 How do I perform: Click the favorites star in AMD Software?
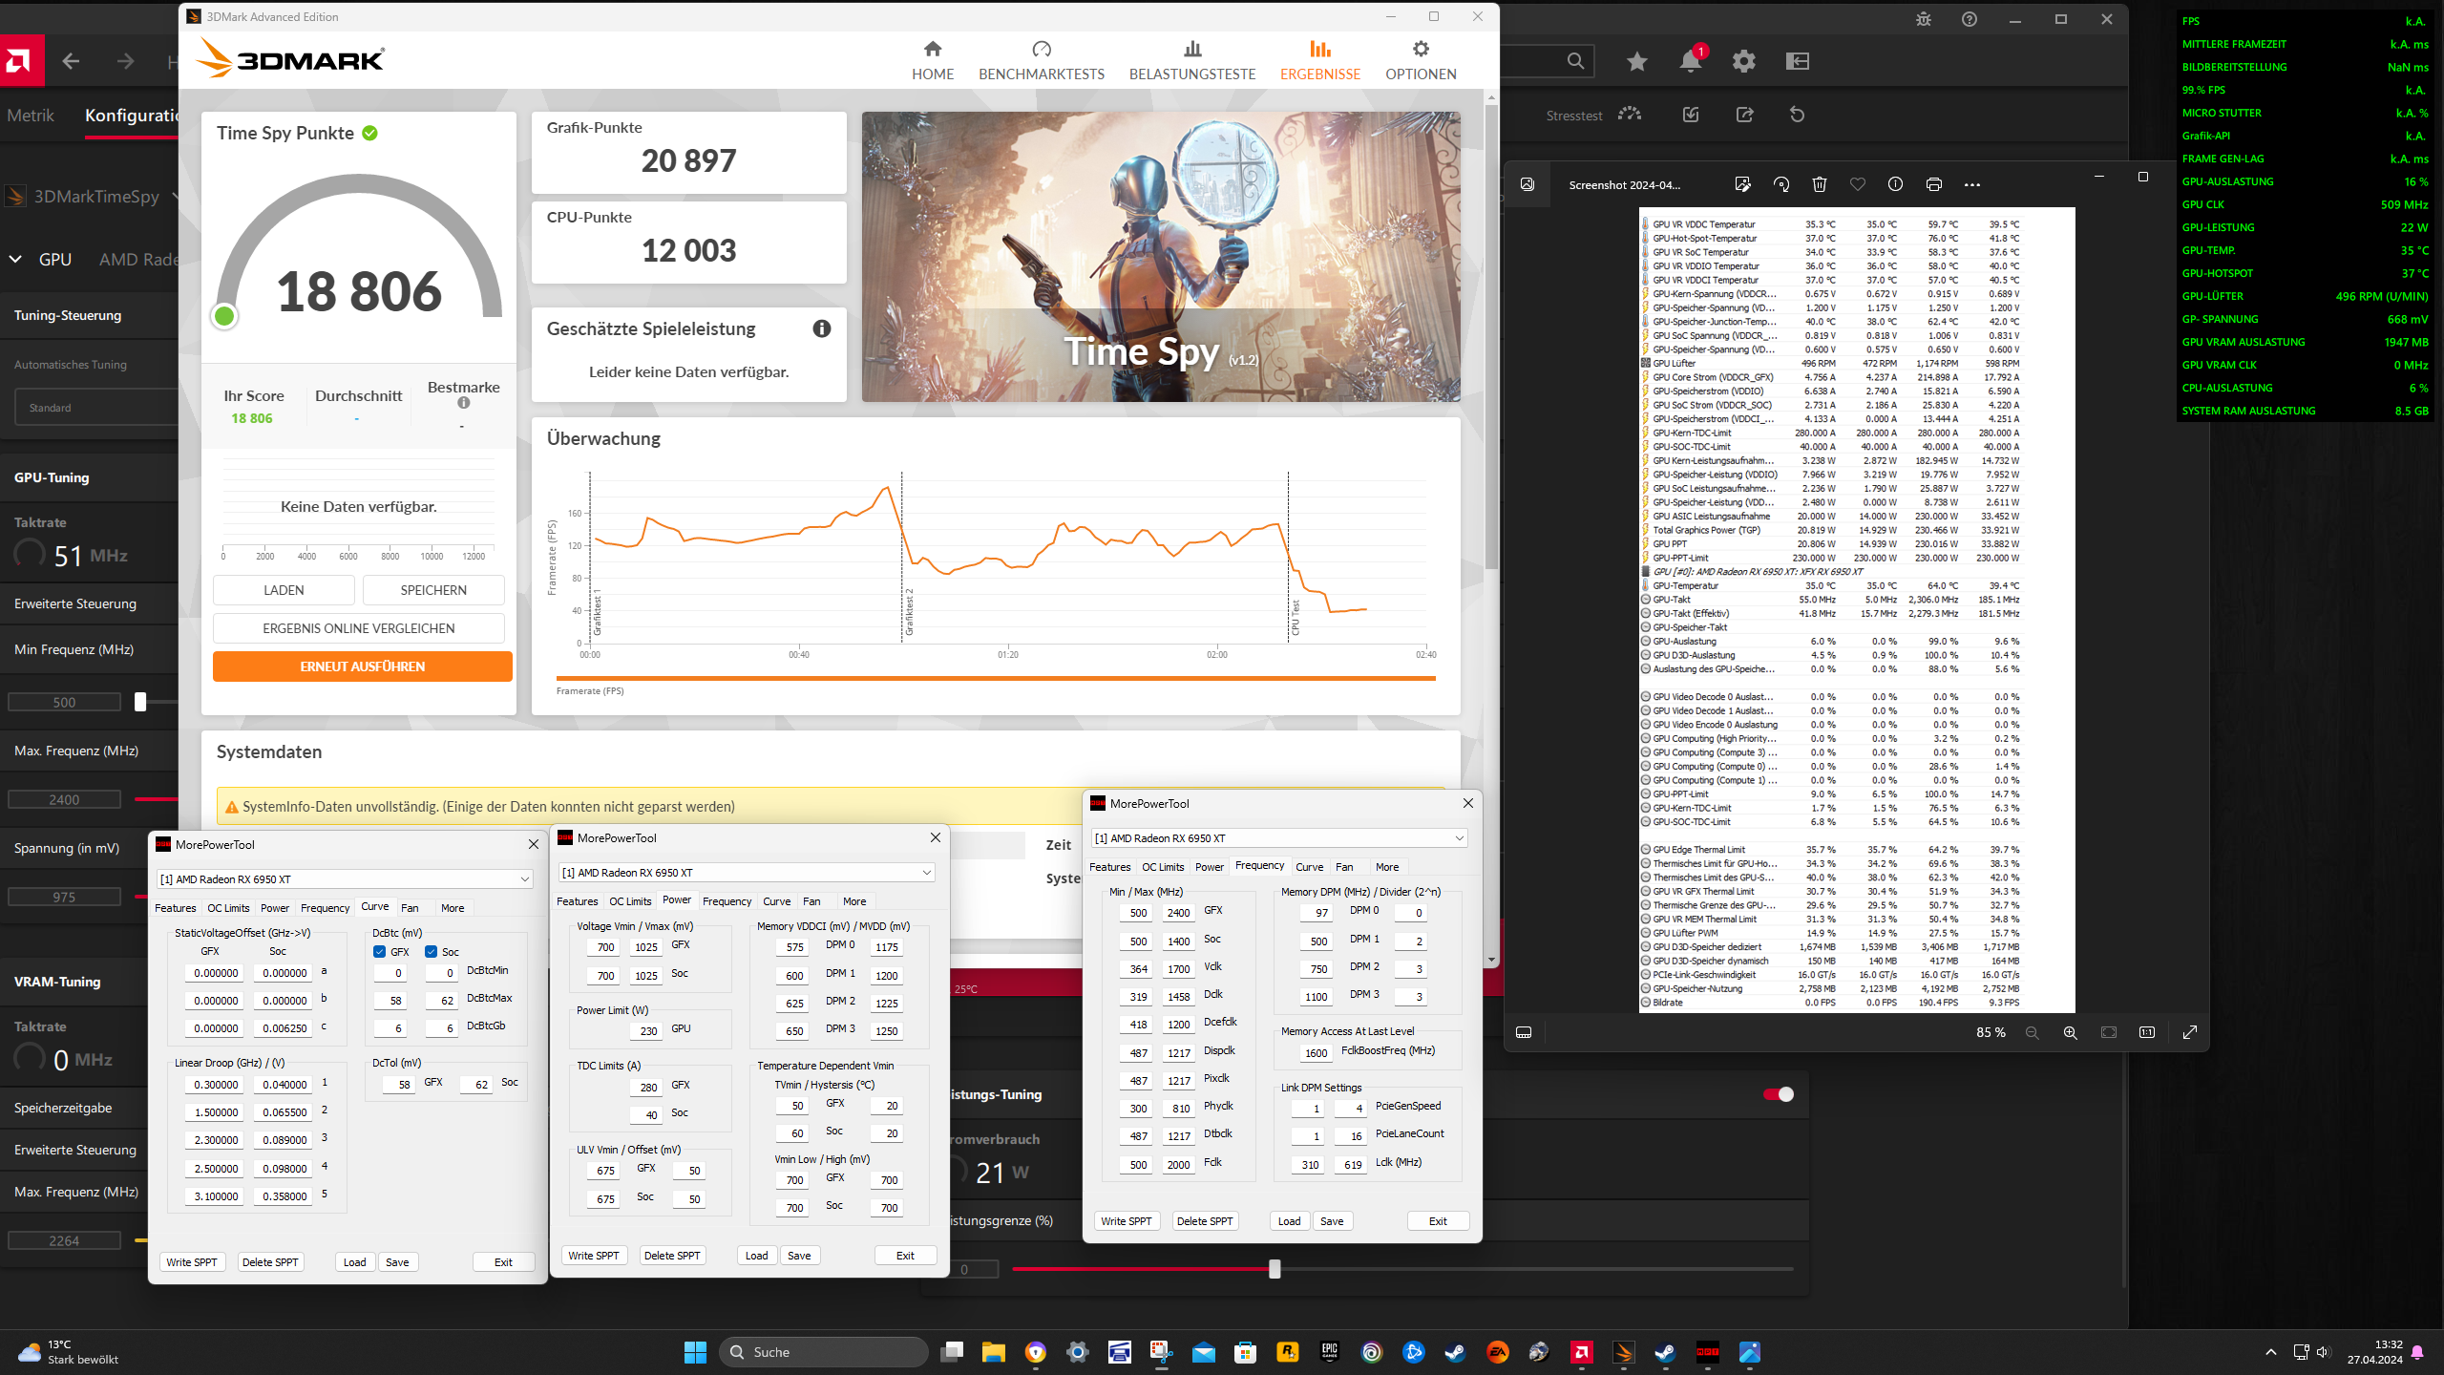pyautogui.click(x=1636, y=61)
